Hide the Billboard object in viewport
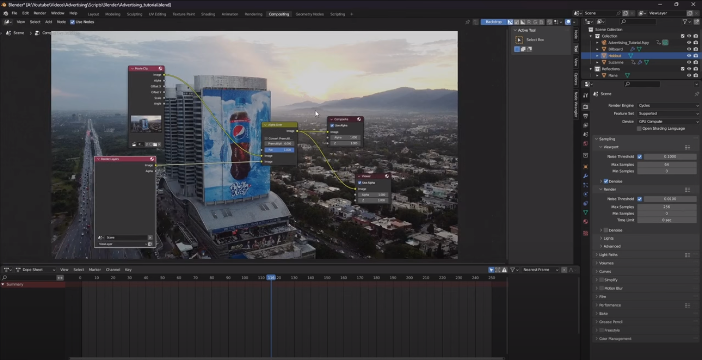702x360 pixels. click(689, 49)
